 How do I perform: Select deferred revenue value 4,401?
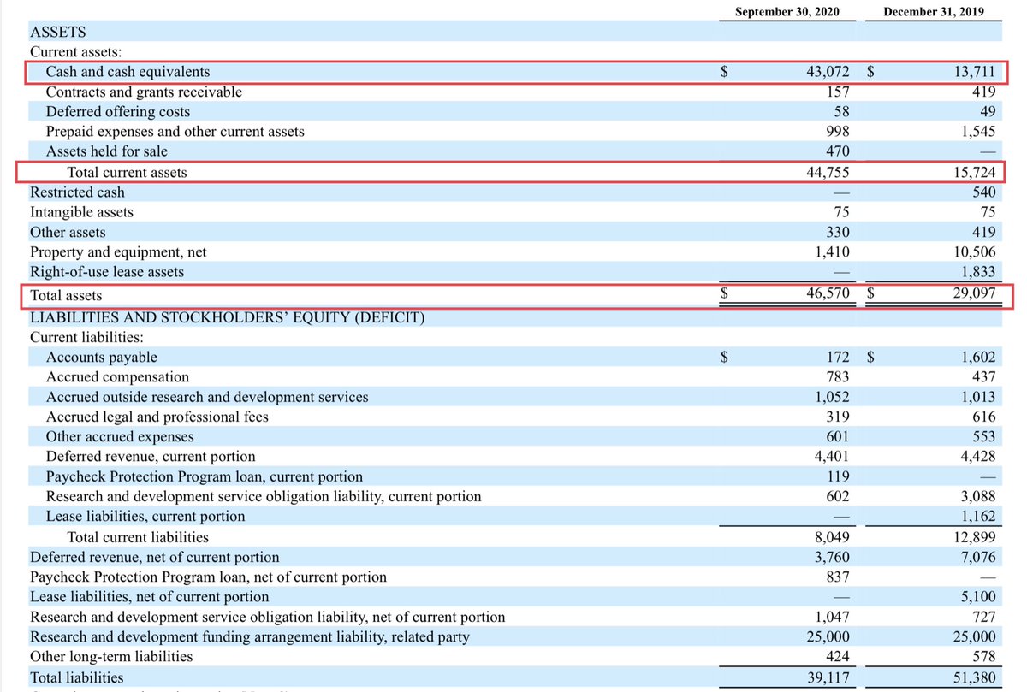[x=831, y=457]
